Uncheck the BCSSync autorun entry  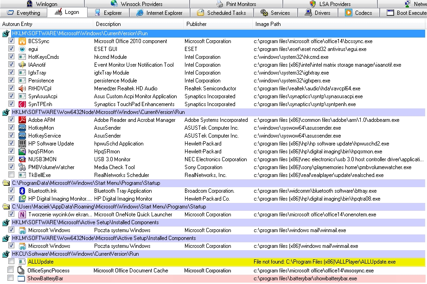[11, 41]
